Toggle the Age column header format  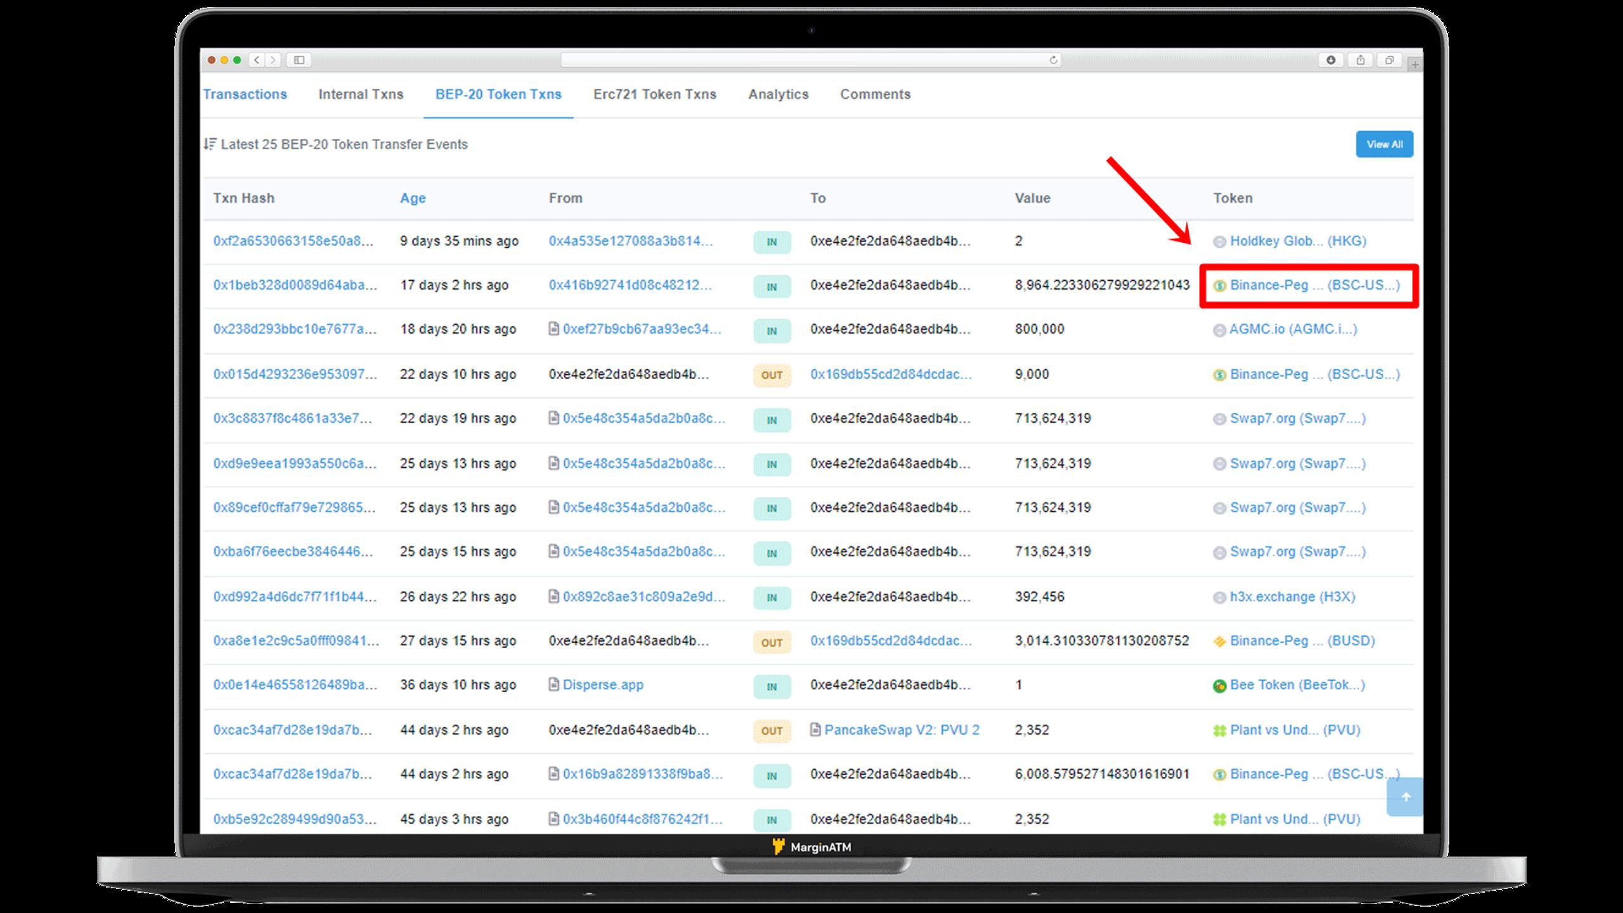click(x=413, y=198)
